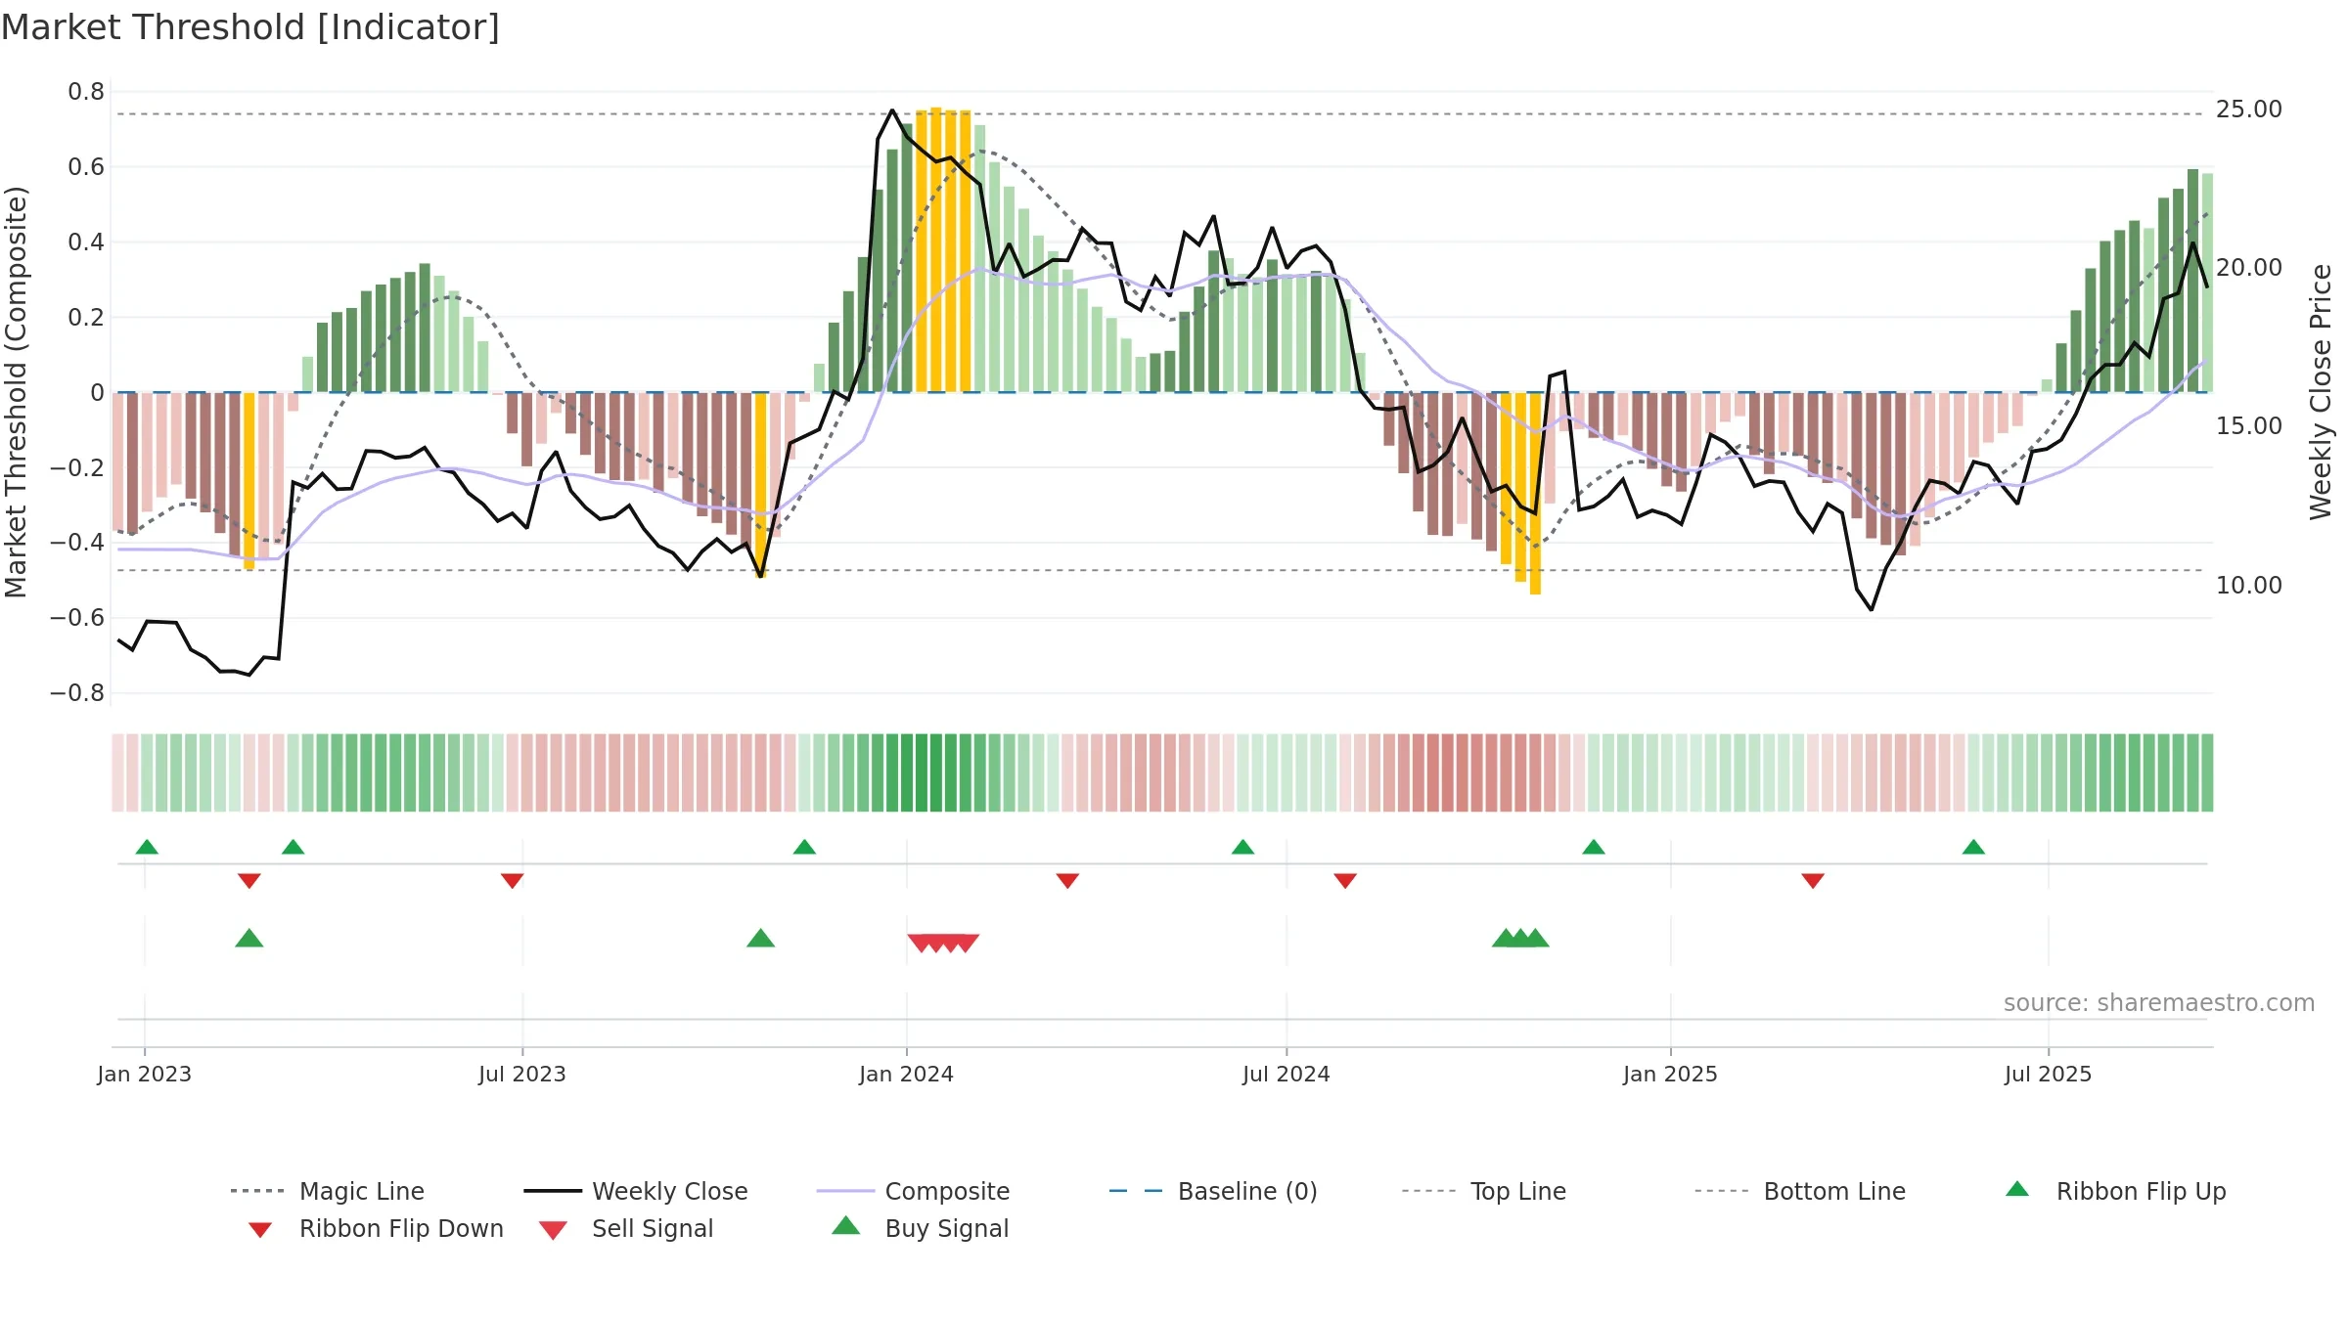Viewport: 2348px width, 1320px height.
Task: Toggle Weekly Close legend entry
Action: (636, 1191)
